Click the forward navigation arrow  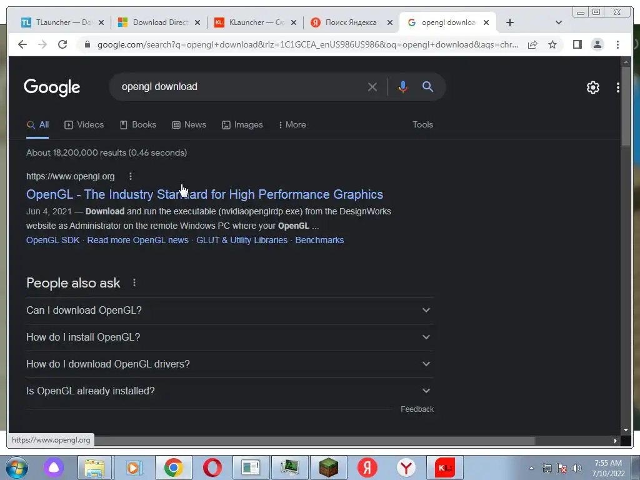coord(42,44)
